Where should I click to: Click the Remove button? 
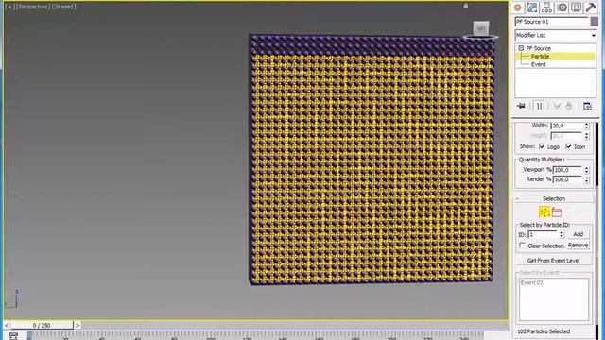click(x=578, y=246)
